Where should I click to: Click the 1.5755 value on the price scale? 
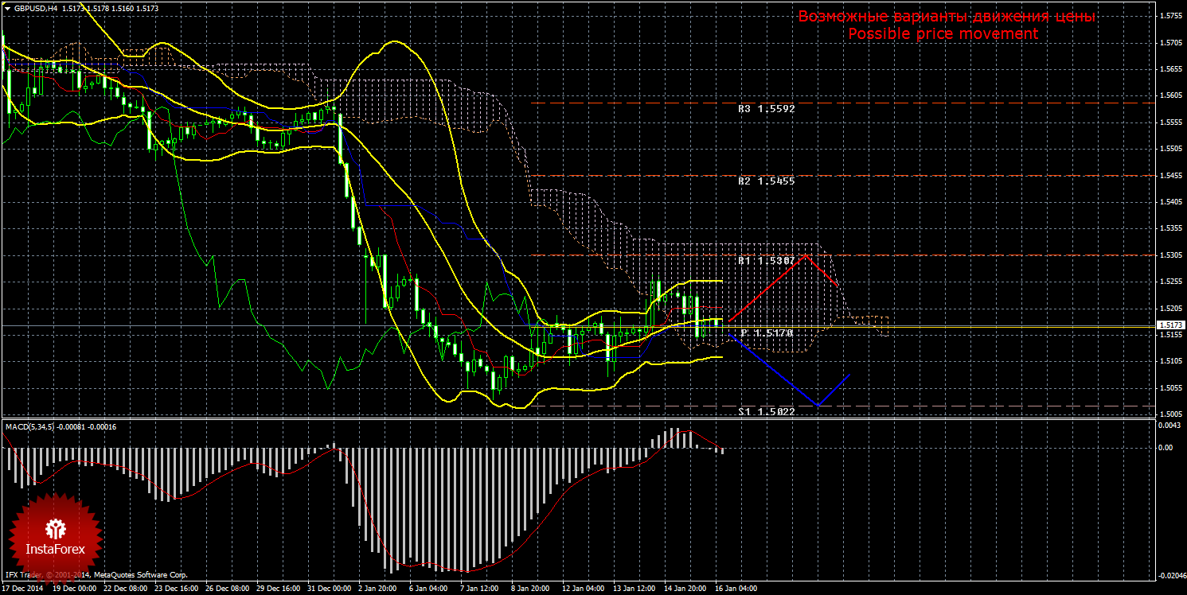[x=1169, y=16]
